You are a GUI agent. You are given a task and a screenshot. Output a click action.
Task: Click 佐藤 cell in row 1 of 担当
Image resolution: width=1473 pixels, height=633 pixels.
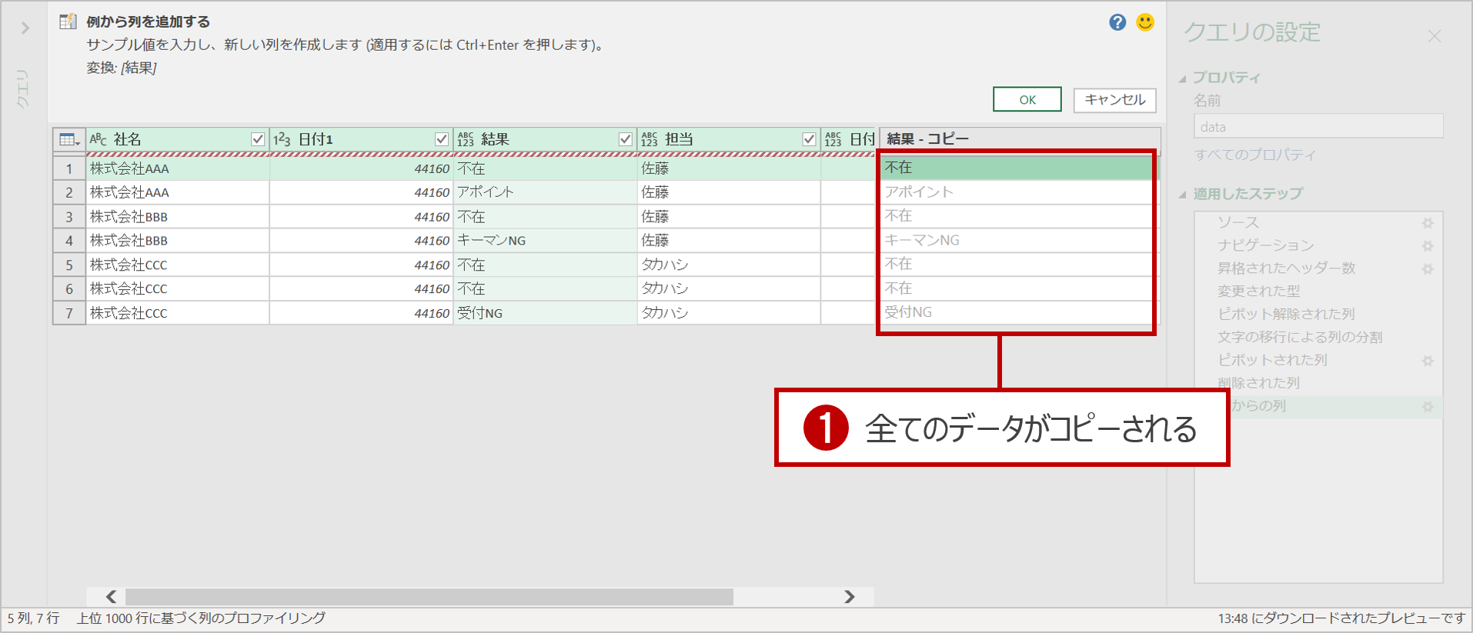pyautogui.click(x=729, y=168)
